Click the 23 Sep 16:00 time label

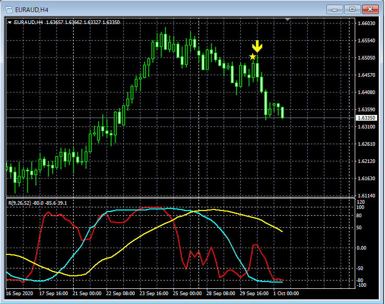click(154, 294)
